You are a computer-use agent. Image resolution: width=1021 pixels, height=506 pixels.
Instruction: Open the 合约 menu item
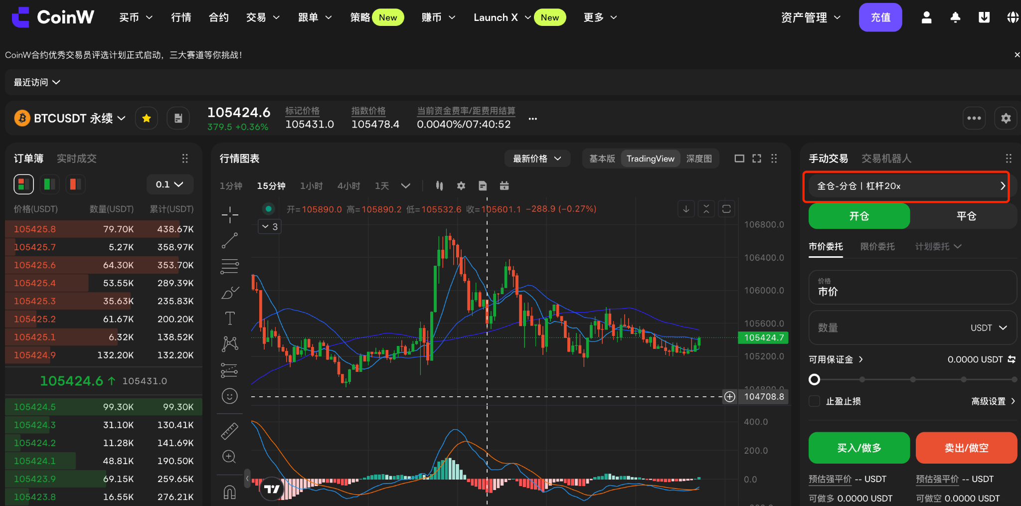[218, 17]
